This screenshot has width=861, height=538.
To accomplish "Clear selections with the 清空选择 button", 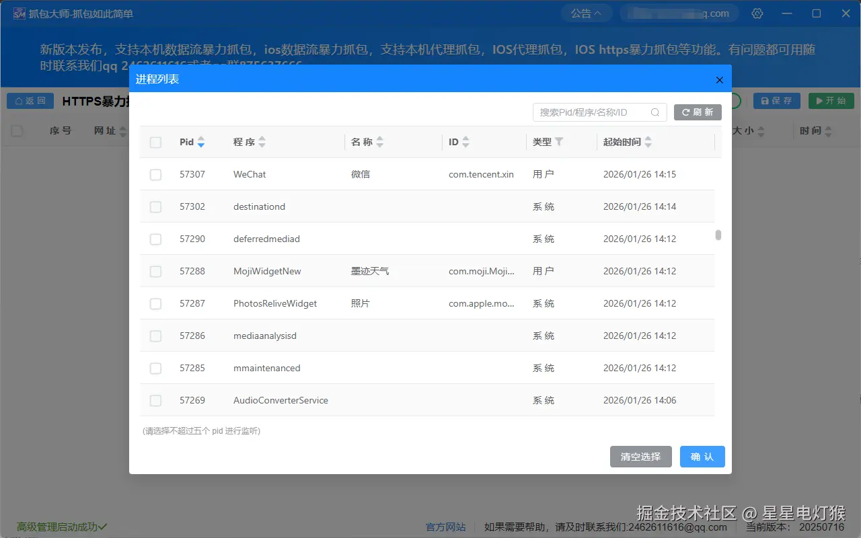I will (x=640, y=457).
